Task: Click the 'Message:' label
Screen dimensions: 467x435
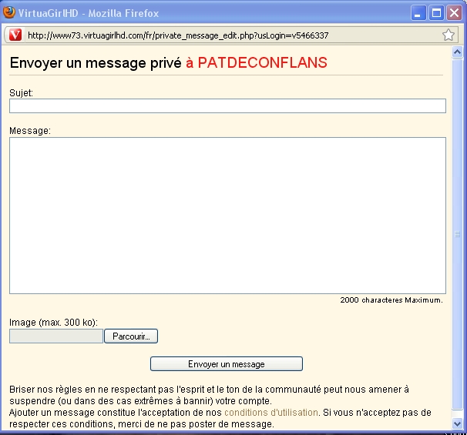Action: (x=30, y=131)
